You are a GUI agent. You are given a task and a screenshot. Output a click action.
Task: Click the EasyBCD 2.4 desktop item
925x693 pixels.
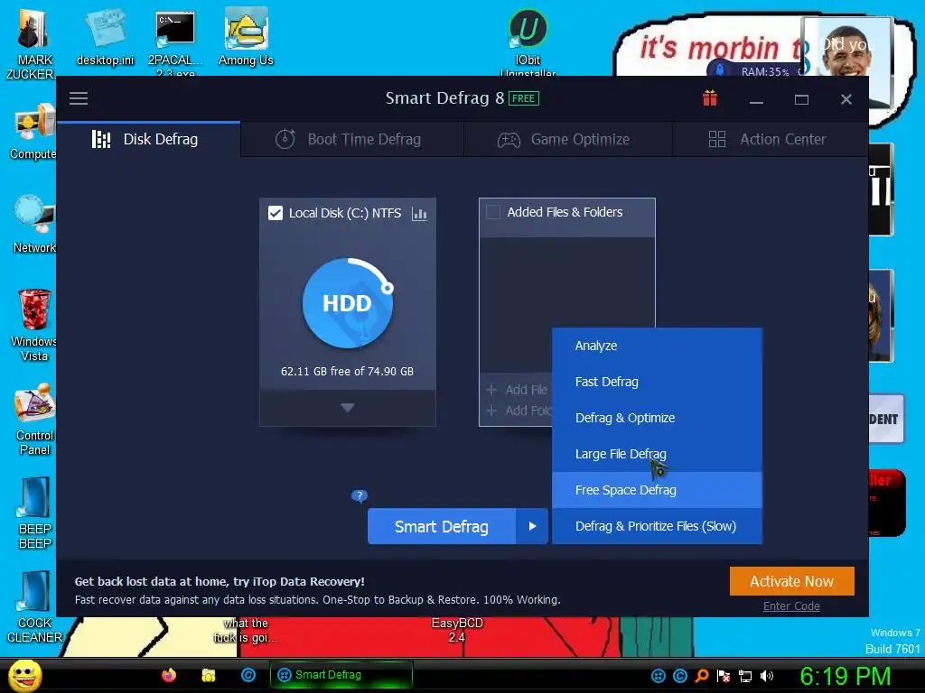tap(457, 630)
